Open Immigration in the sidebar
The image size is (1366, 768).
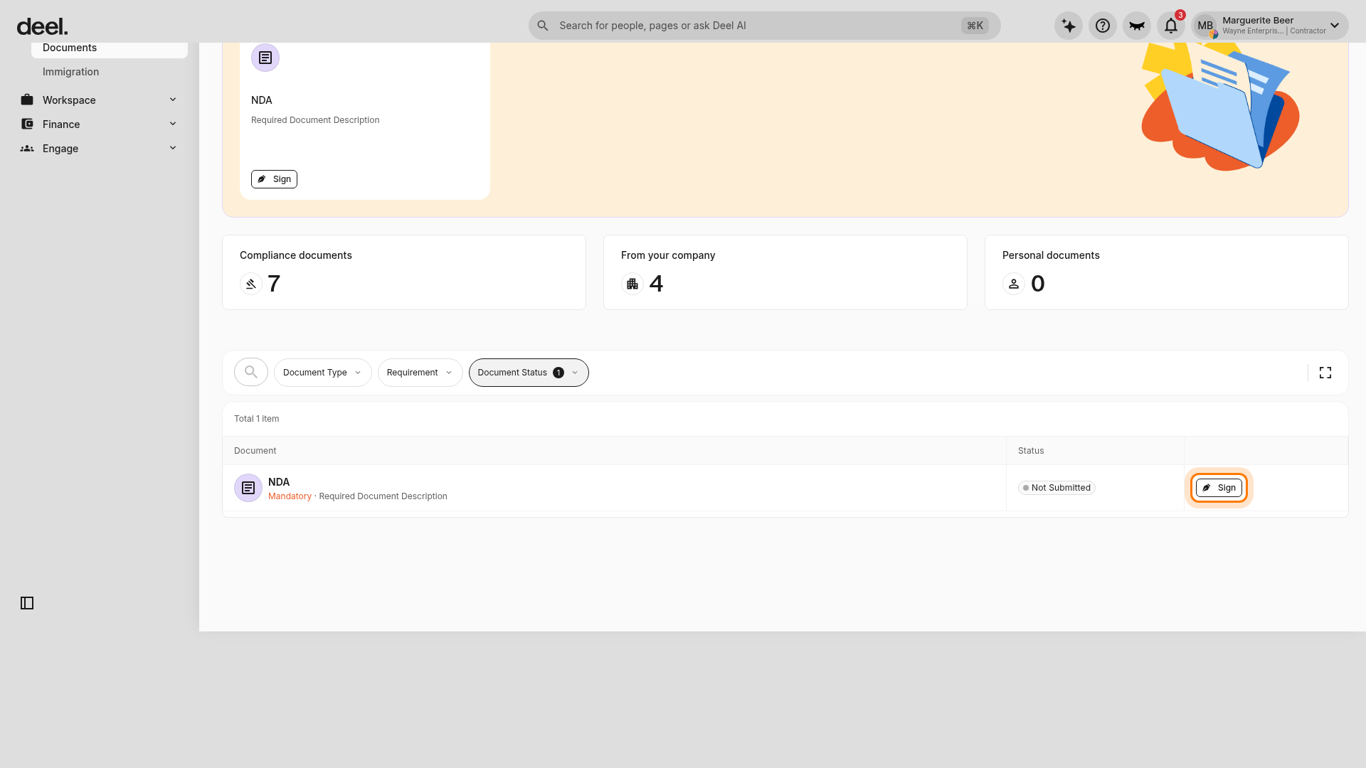tap(110, 72)
